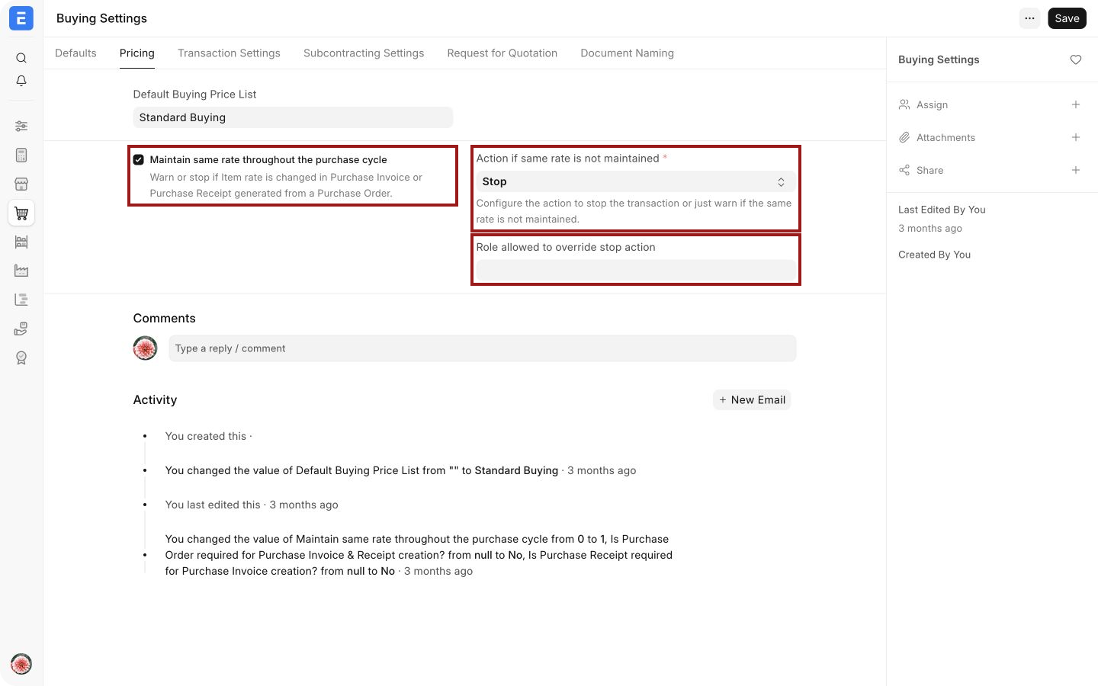Viewport: 1098px width, 686px height.
Task: Open the Quality ribbon badge sidebar icon
Action: coord(21,357)
